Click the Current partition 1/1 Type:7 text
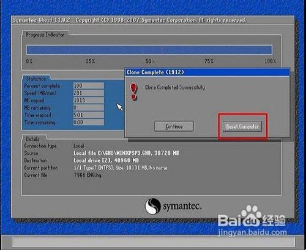The width and height of the screenshot is (306, 250). (x=121, y=168)
